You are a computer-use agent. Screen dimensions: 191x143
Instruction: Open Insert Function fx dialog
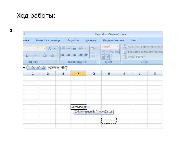pyautogui.click(x=43, y=68)
